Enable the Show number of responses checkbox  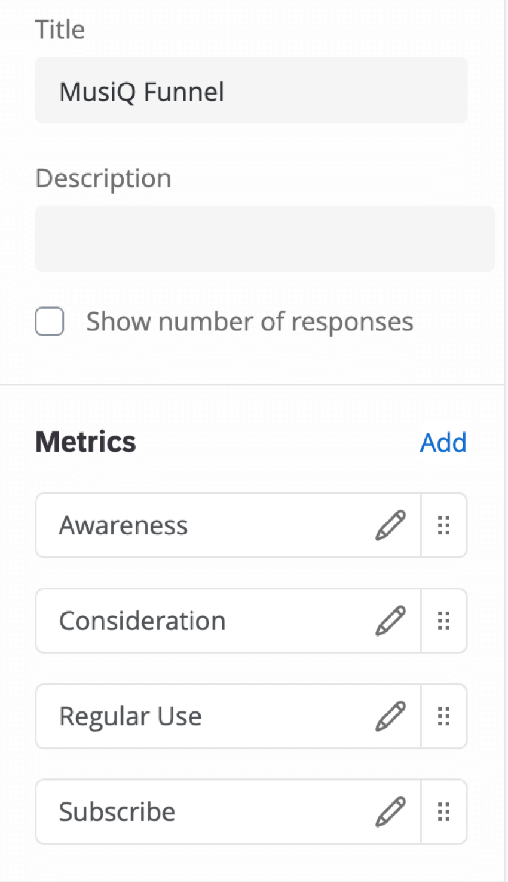pos(49,321)
